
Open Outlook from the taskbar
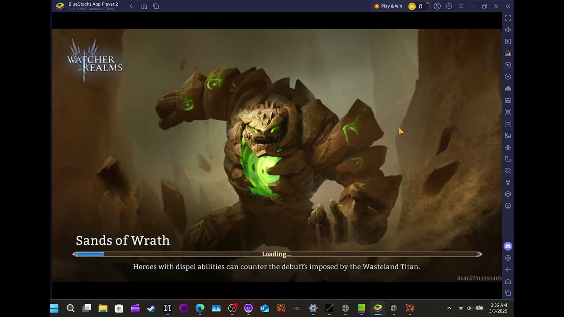pos(264,308)
